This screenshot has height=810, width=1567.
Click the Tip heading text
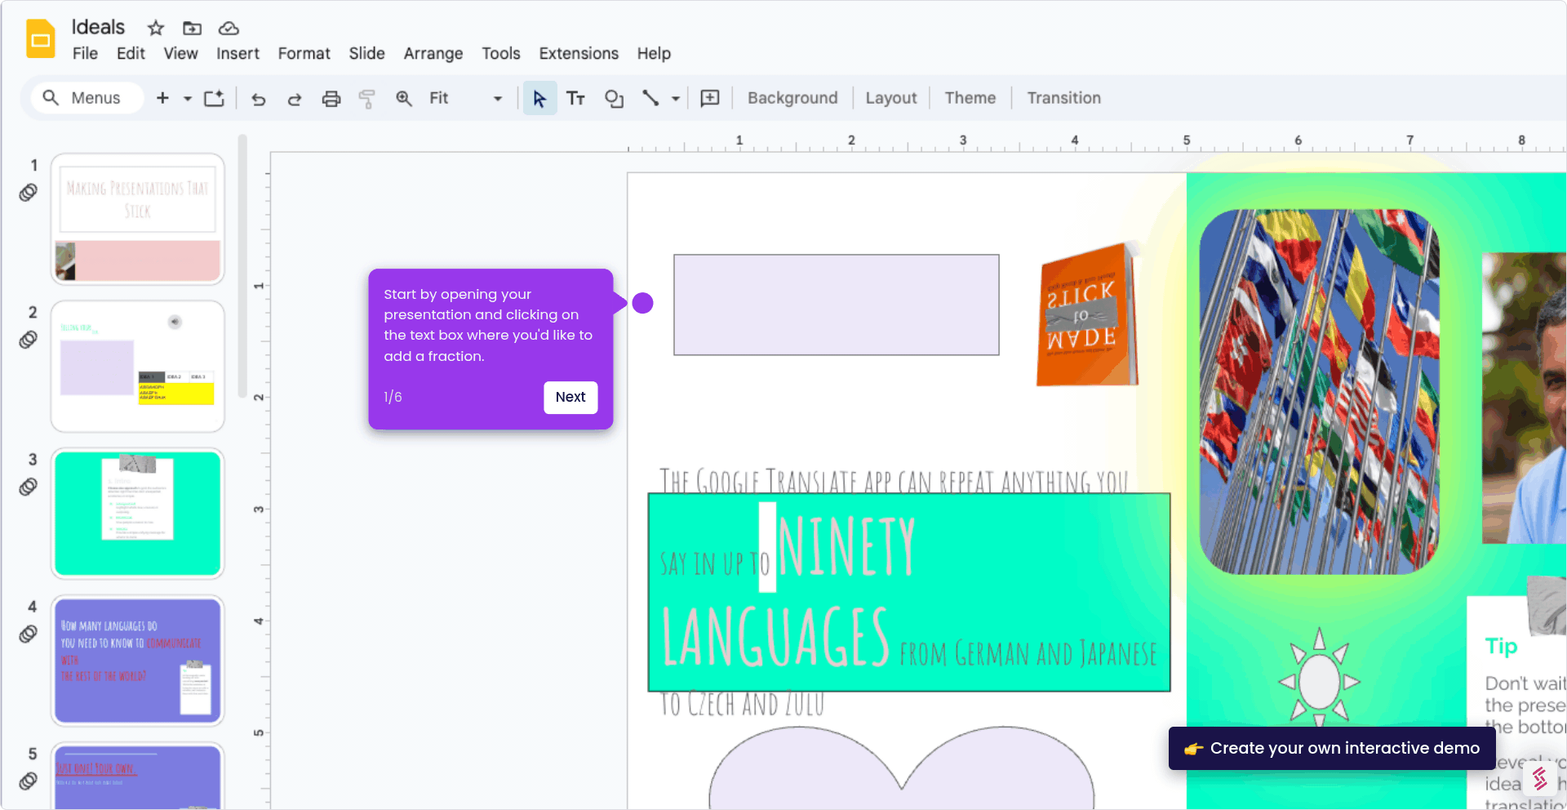(1502, 646)
